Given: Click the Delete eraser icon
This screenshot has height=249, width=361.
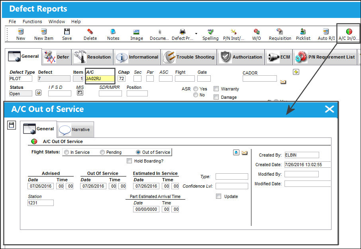Looking at the screenshot, I should (x=90, y=31).
